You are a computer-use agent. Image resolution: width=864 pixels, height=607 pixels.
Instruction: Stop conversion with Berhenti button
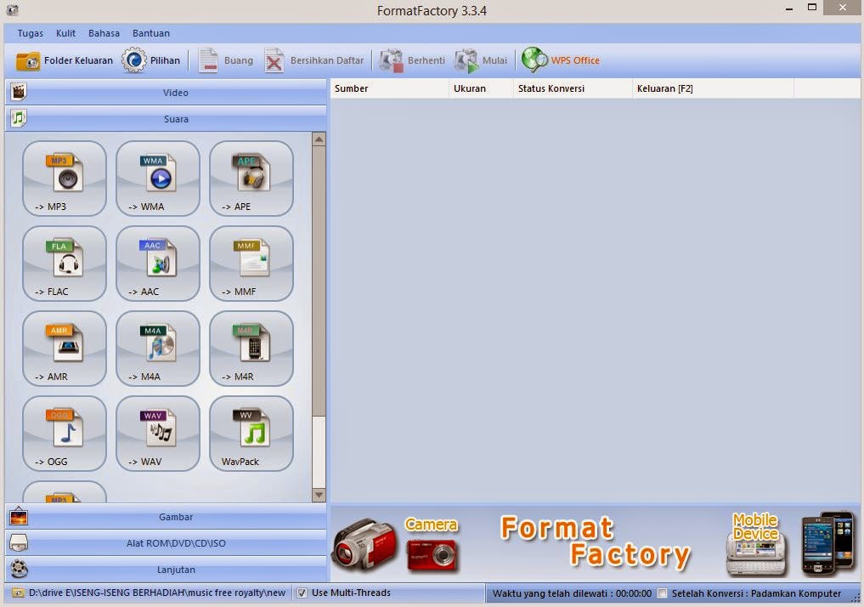[413, 60]
